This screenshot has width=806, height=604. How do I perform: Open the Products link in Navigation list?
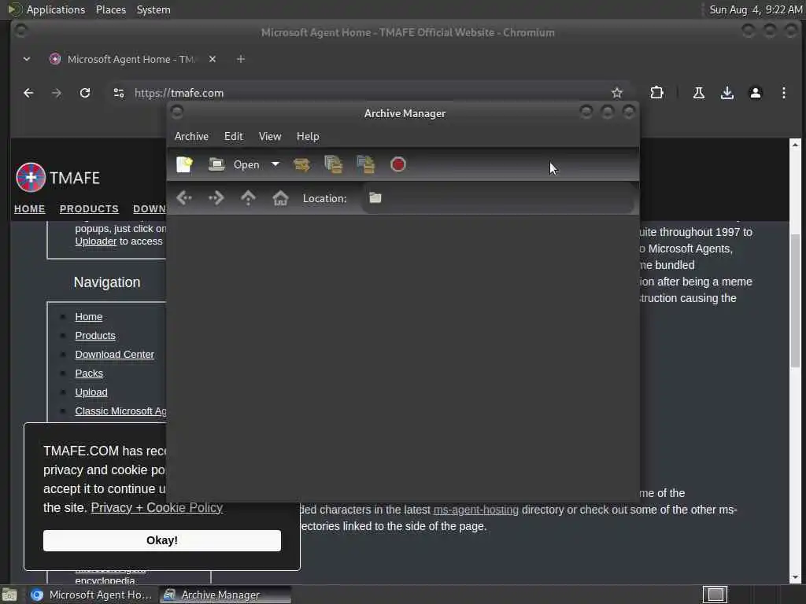pyautogui.click(x=95, y=336)
